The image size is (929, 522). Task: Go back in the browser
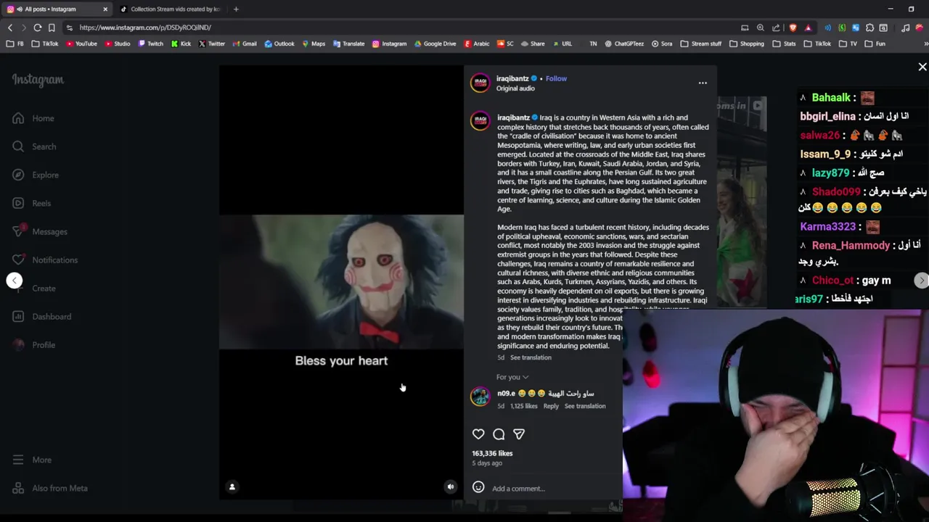tap(10, 28)
